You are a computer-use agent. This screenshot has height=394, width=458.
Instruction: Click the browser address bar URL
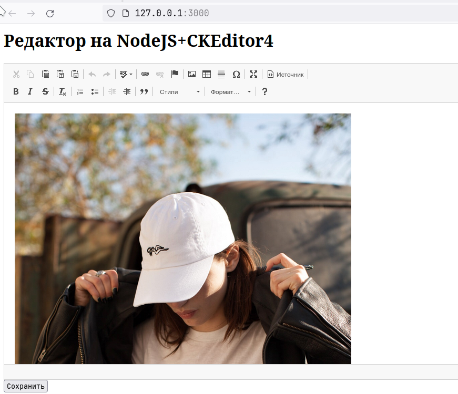[172, 13]
